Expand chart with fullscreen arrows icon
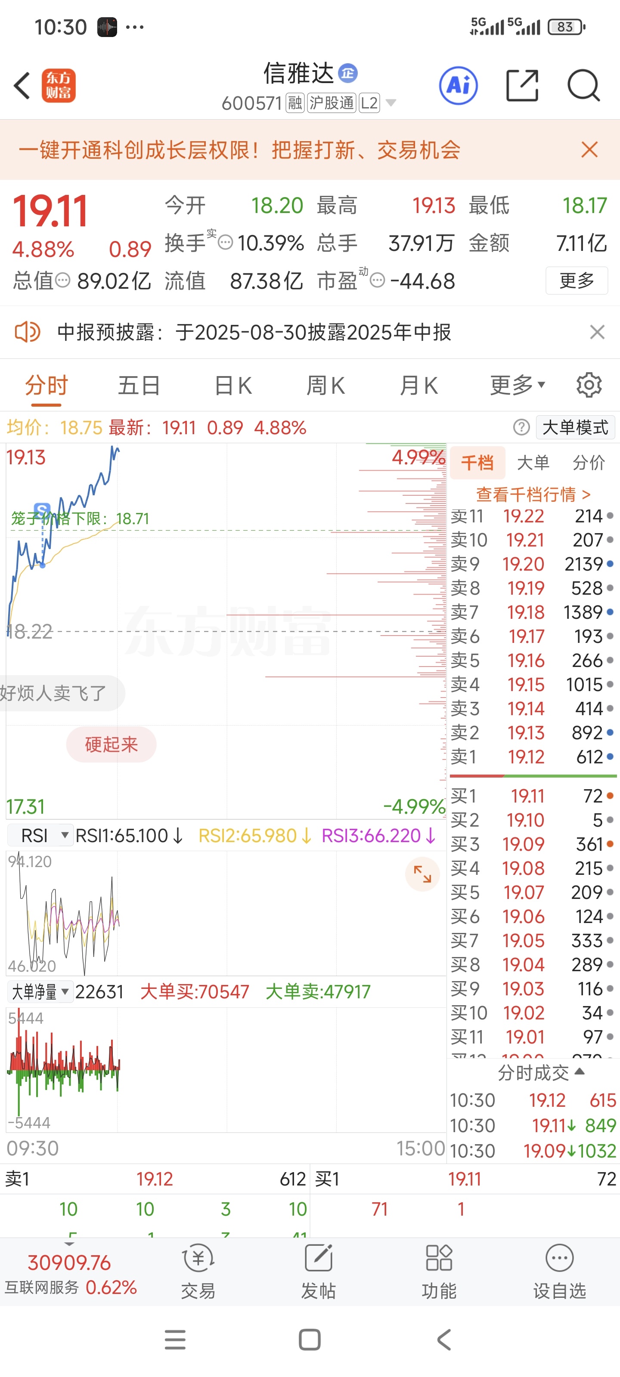620x1377 pixels. click(x=422, y=874)
